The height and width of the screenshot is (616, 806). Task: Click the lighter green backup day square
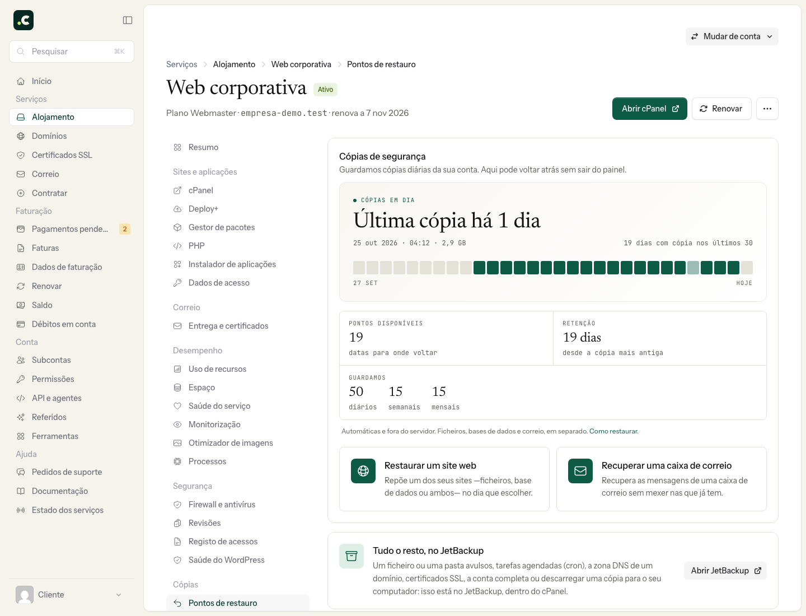coord(693,268)
